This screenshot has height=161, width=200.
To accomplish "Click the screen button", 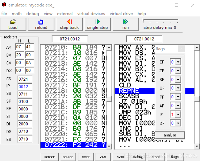I will (50, 157).
